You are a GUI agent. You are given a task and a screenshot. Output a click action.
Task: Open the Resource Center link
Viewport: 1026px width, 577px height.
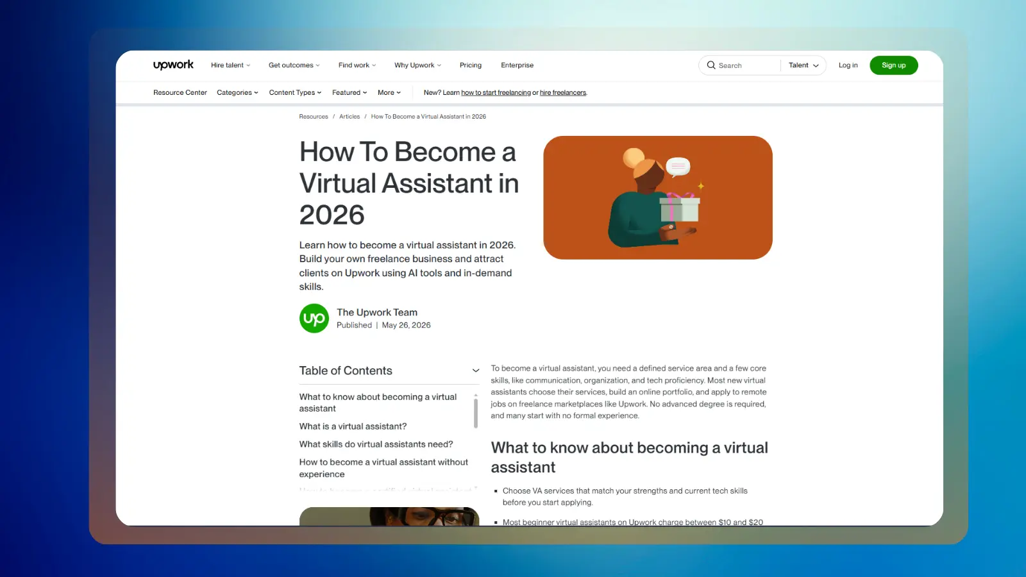click(x=180, y=92)
